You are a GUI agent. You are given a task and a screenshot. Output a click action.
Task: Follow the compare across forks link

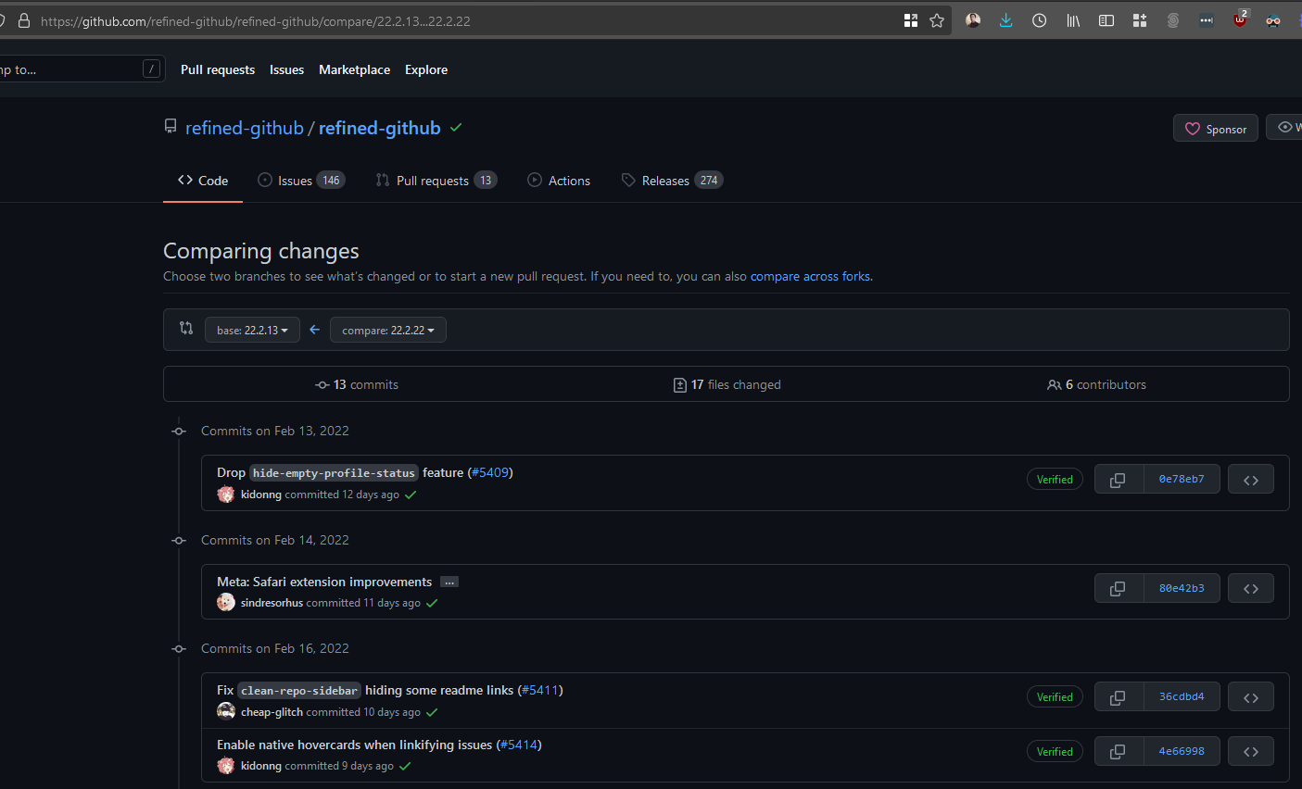[x=809, y=276]
